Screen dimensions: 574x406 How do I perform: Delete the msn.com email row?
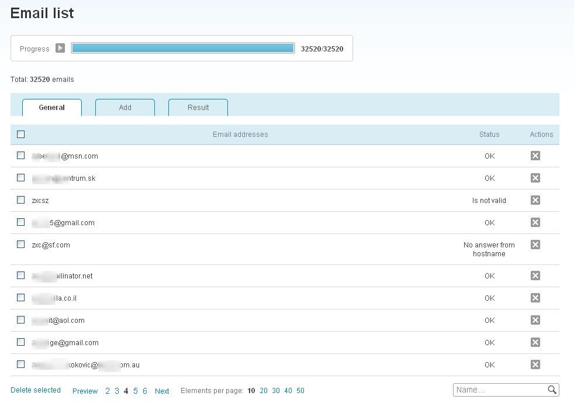pyautogui.click(x=535, y=156)
